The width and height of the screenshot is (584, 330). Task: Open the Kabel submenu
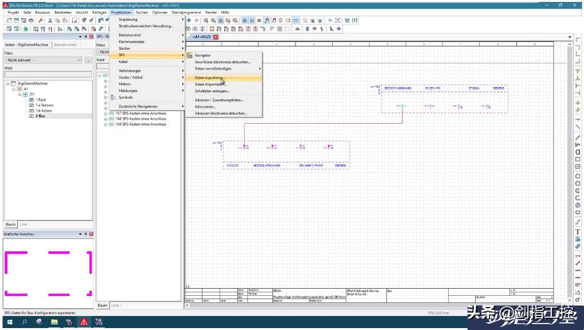click(147, 62)
